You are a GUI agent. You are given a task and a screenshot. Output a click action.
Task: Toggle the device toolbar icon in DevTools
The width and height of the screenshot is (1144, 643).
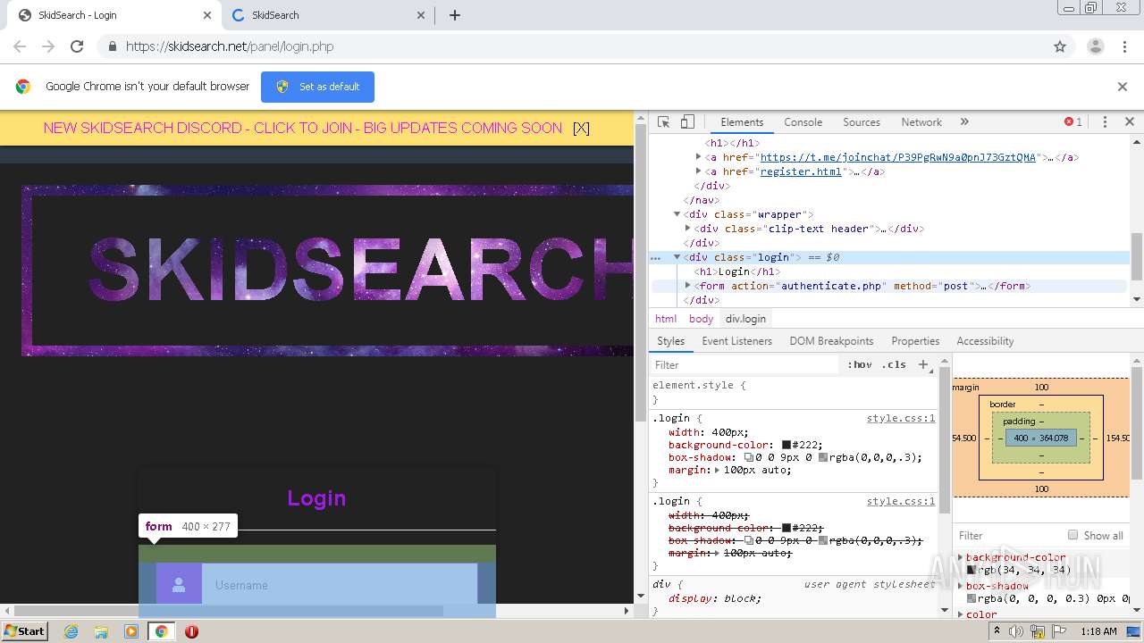tap(687, 122)
